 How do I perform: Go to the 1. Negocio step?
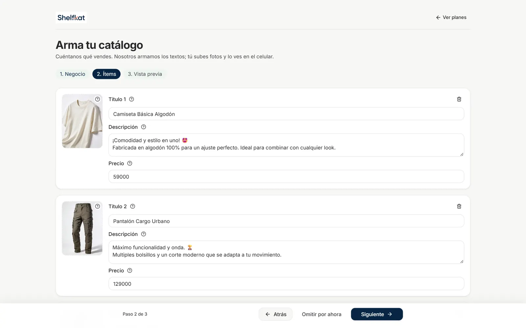pyautogui.click(x=72, y=74)
